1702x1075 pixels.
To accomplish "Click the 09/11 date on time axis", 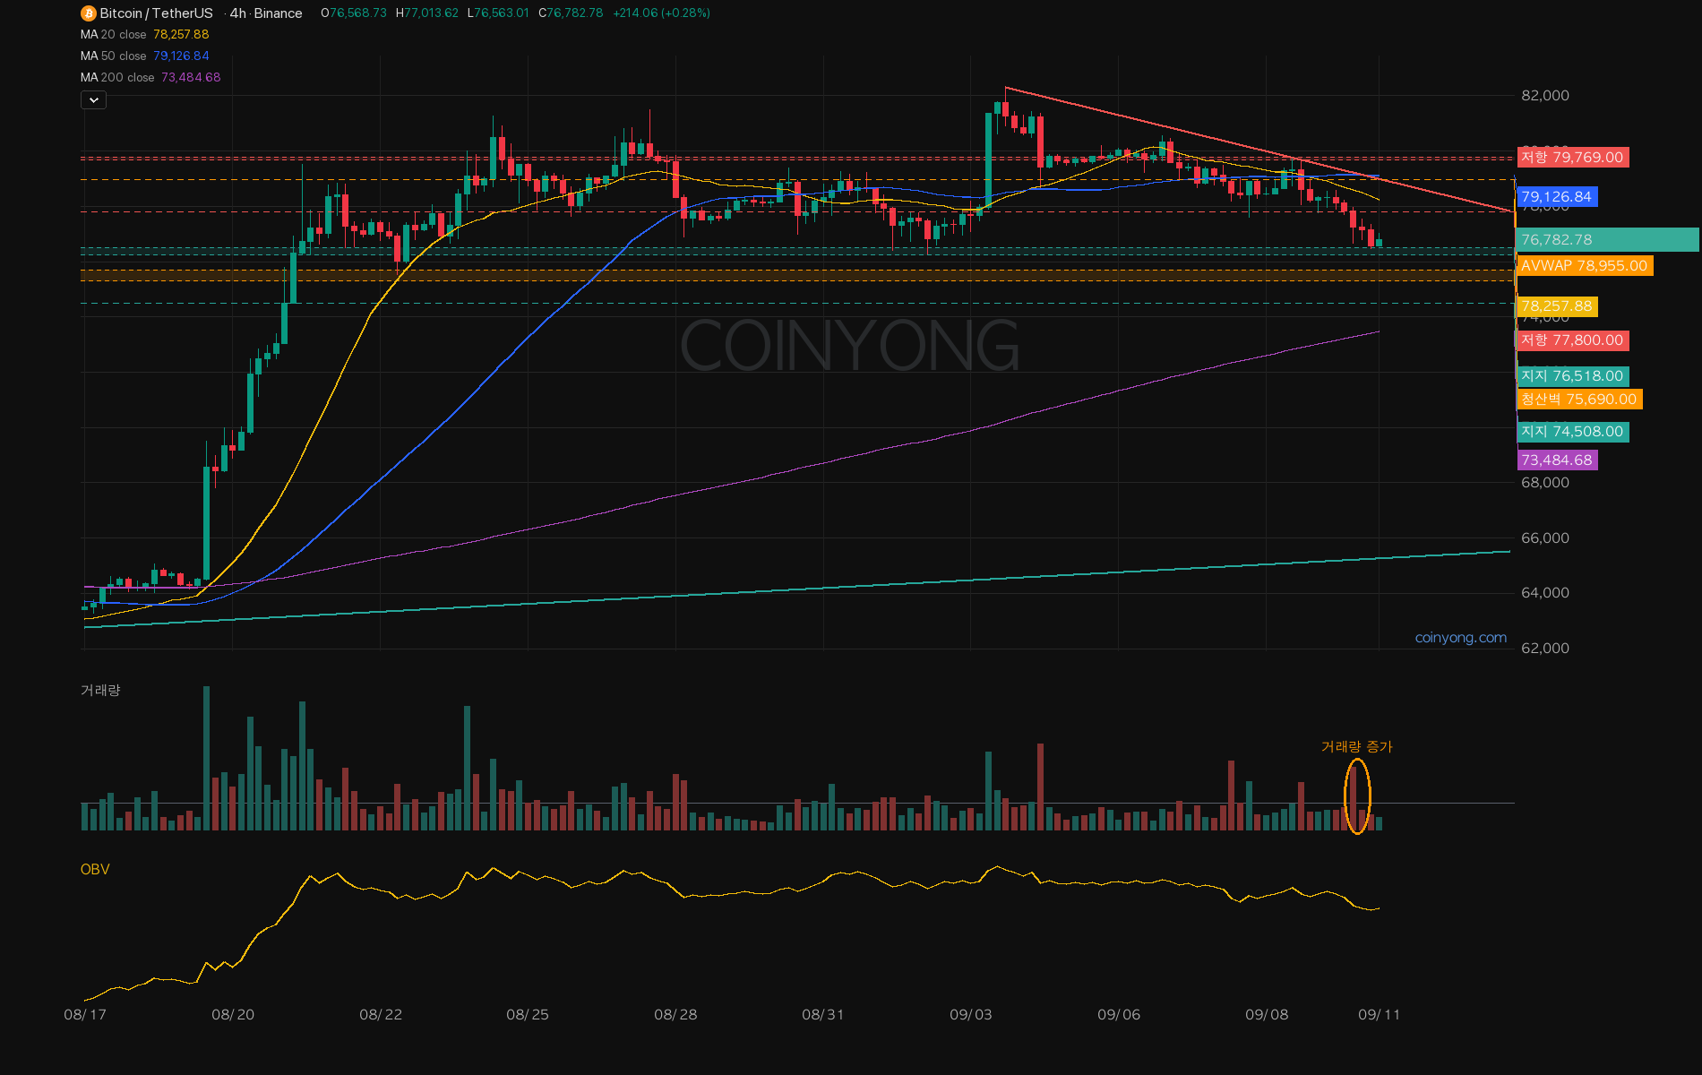I will point(1379,1015).
